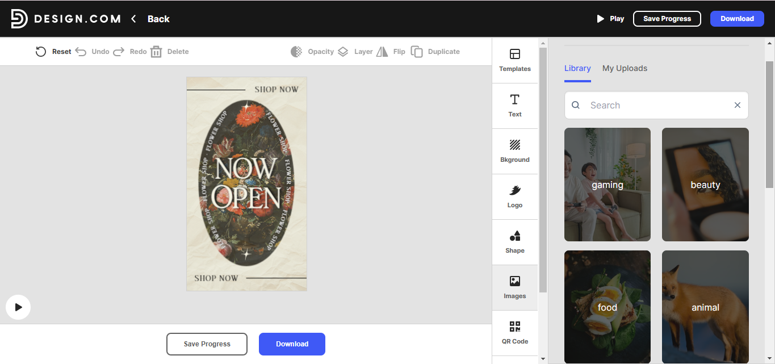Clear the search with the X icon

(x=738, y=105)
